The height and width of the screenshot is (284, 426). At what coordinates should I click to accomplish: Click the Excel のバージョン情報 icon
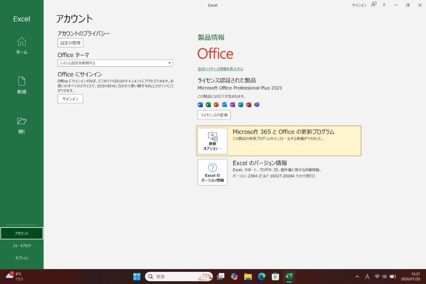pos(212,172)
